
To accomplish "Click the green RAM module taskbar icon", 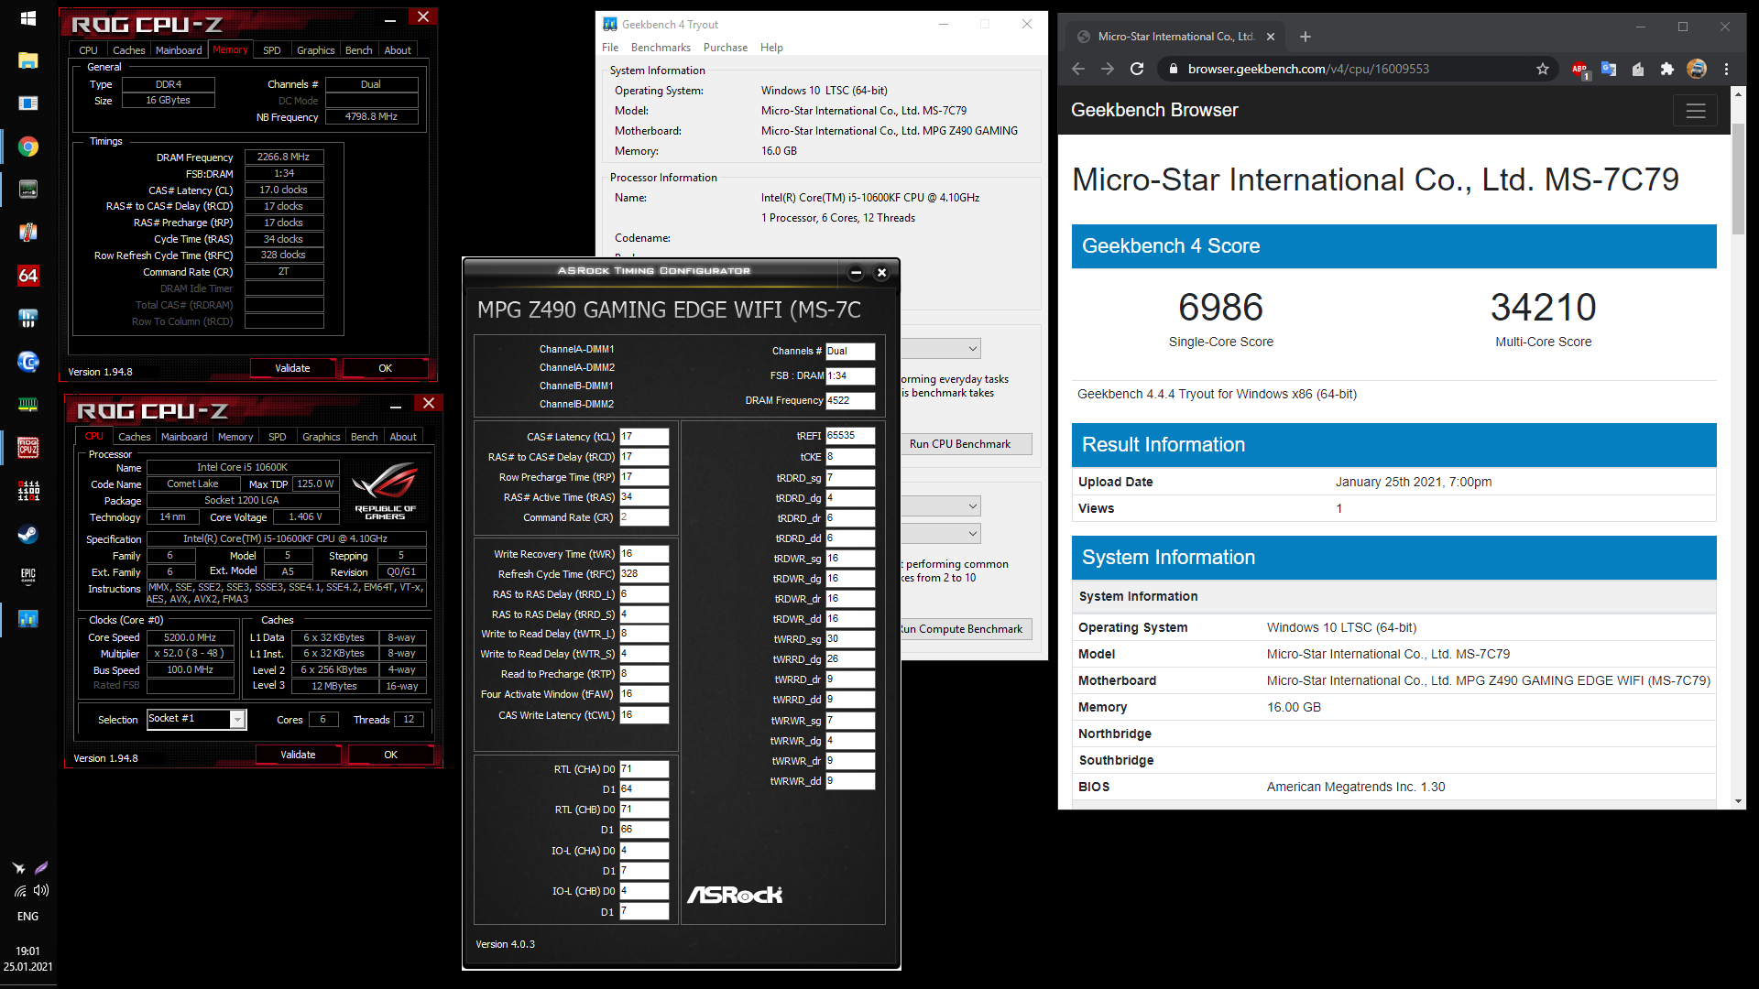I will [x=28, y=405].
